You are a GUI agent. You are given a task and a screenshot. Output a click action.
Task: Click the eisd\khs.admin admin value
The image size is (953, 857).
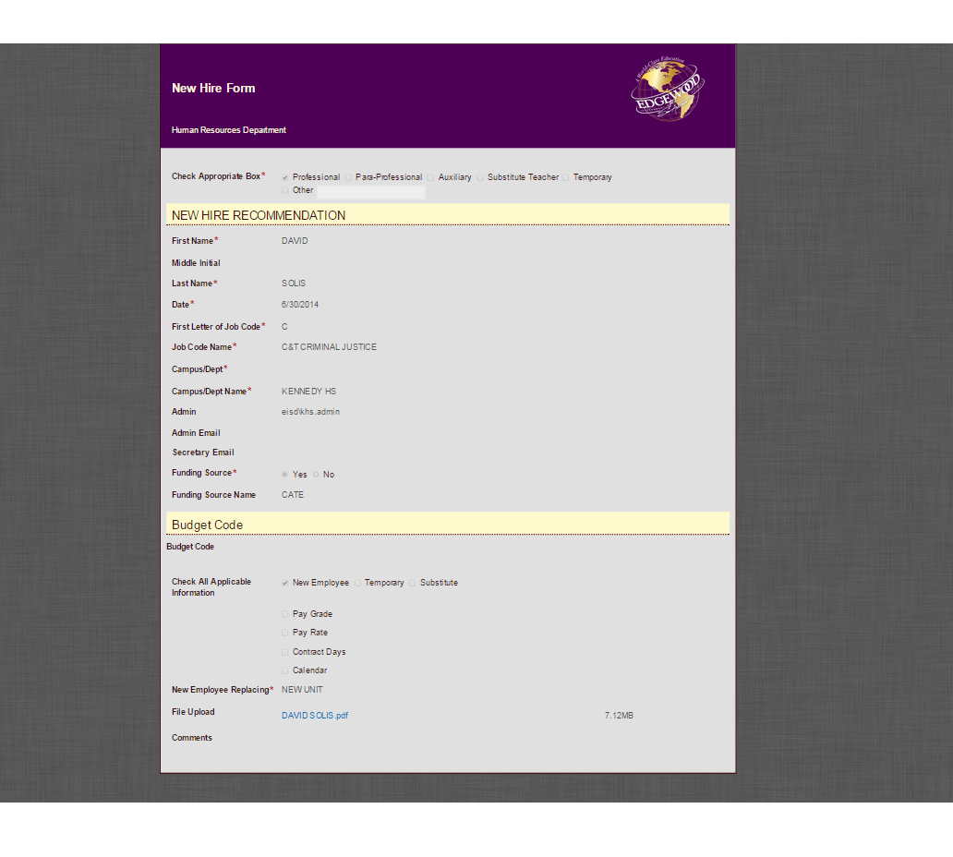pyautogui.click(x=310, y=412)
